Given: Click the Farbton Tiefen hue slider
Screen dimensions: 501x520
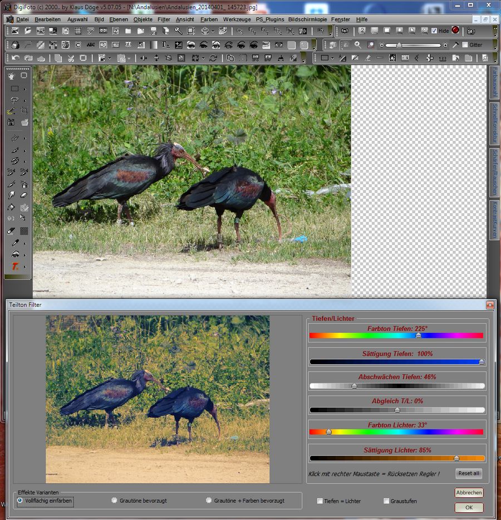Looking at the screenshot, I should (x=396, y=336).
